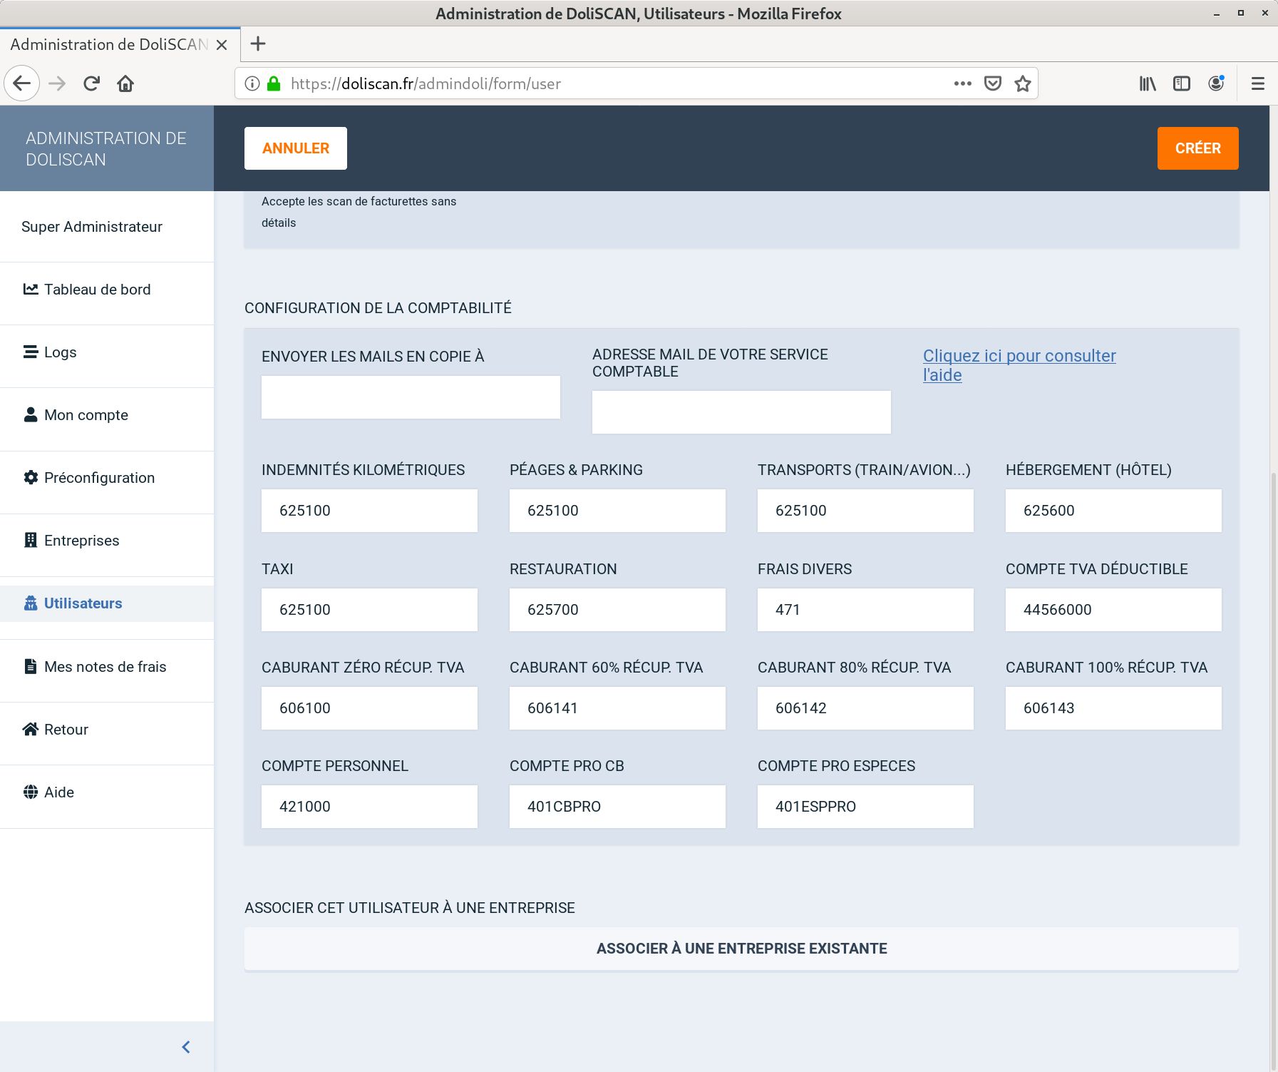Click the Entreprises building icon
This screenshot has height=1072, width=1278.
click(x=30, y=540)
